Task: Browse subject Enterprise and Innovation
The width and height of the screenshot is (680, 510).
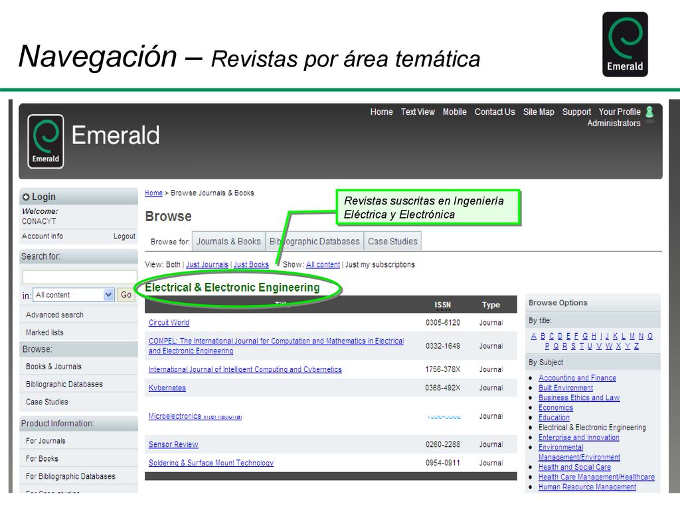Action: point(579,438)
